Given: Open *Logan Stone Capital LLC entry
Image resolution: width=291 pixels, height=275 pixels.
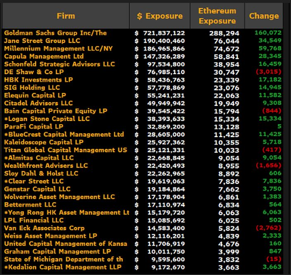Looking at the screenshot, I should (x=47, y=118).
